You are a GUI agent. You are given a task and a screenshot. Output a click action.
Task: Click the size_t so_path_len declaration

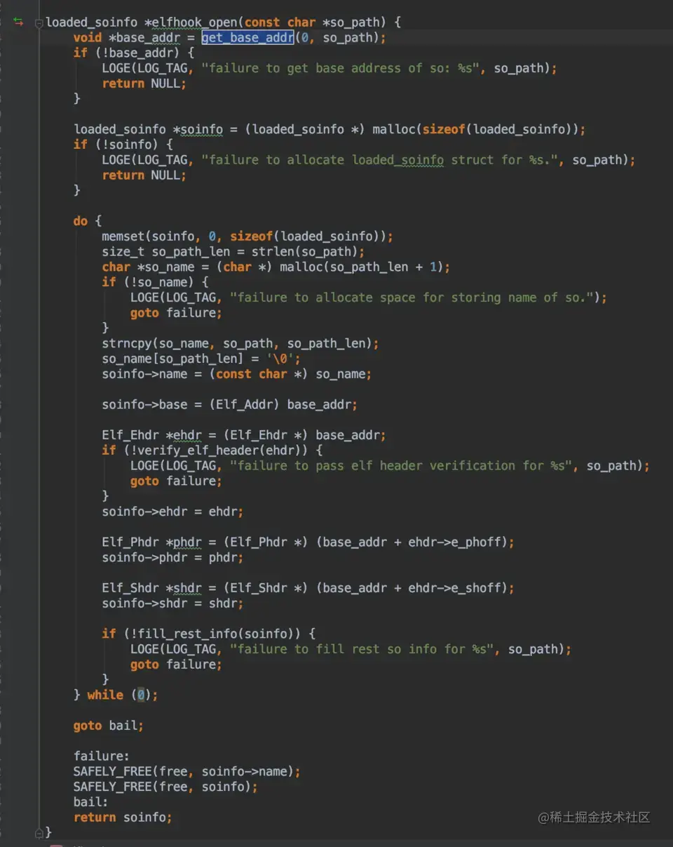(166, 252)
